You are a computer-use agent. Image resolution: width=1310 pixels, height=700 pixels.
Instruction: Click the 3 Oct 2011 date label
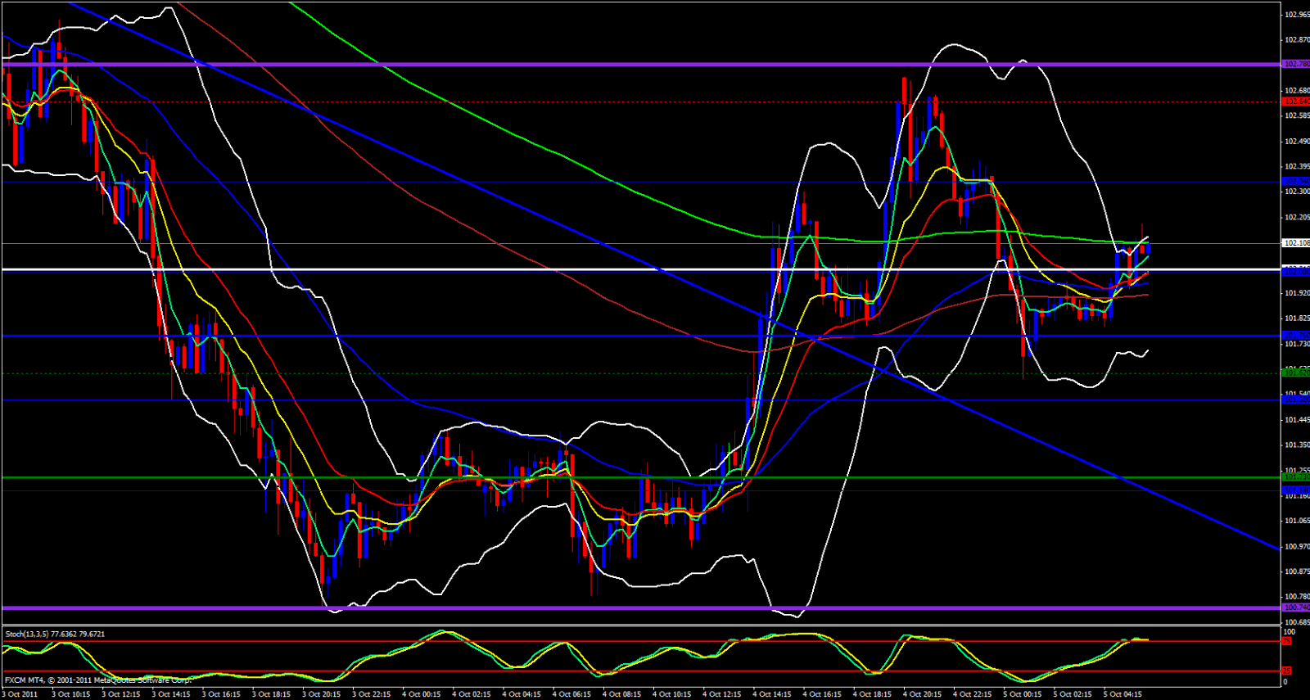click(21, 694)
